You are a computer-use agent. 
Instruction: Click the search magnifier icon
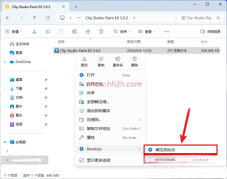click(x=218, y=18)
